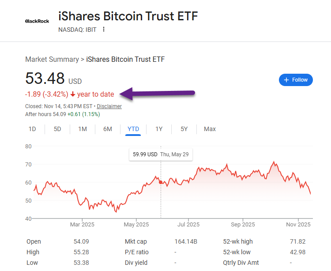The height and width of the screenshot is (271, 331).
Task: Switch to the 1D time range
Action: 32,129
